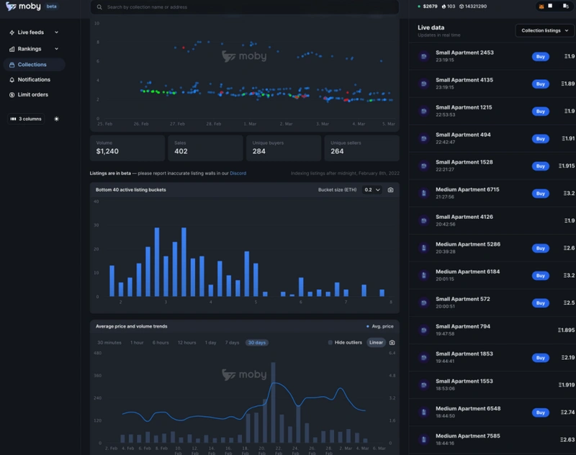Click the Volume $1,240 stat
576x455 pixels.
pyautogui.click(x=127, y=148)
